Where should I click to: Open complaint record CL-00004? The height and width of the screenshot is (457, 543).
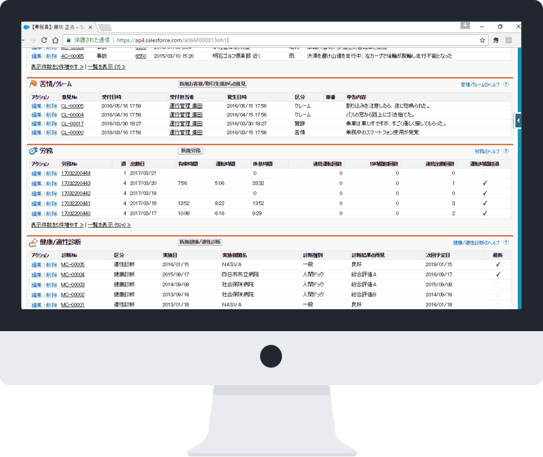tap(72, 115)
